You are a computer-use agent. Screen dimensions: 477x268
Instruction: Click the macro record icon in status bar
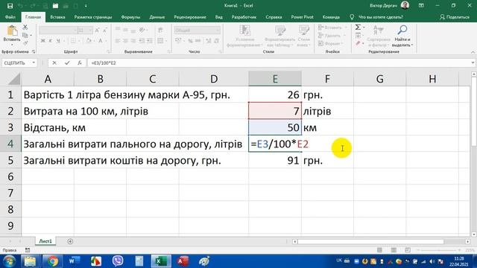[28, 250]
